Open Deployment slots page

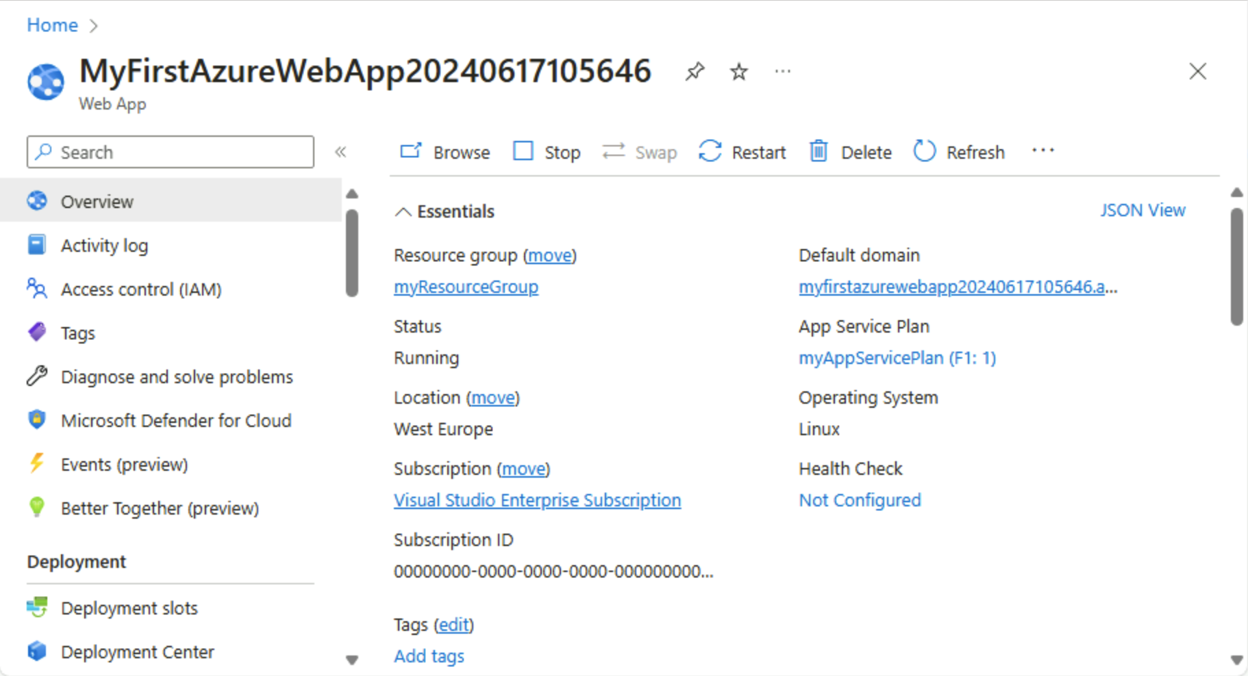[x=129, y=608]
